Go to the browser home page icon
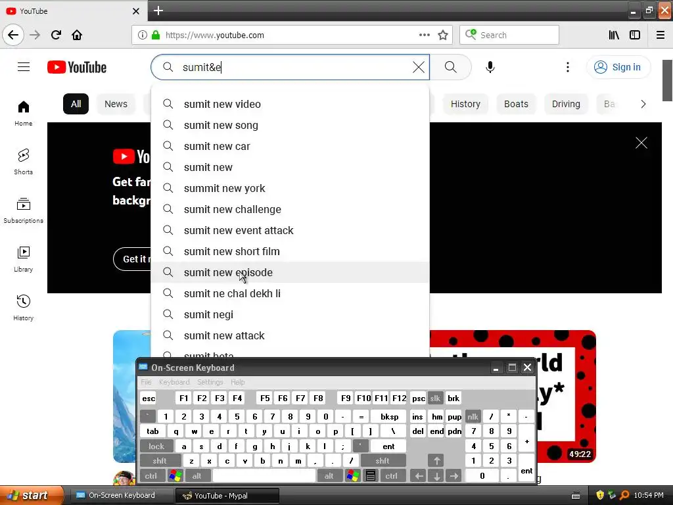 click(x=77, y=35)
